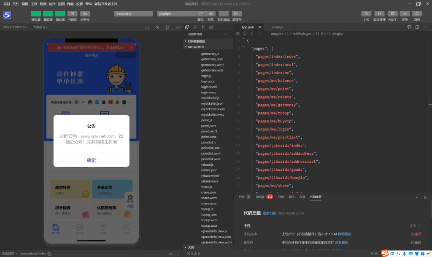Click the 清缓存 clear cache icon

pos(237,14)
